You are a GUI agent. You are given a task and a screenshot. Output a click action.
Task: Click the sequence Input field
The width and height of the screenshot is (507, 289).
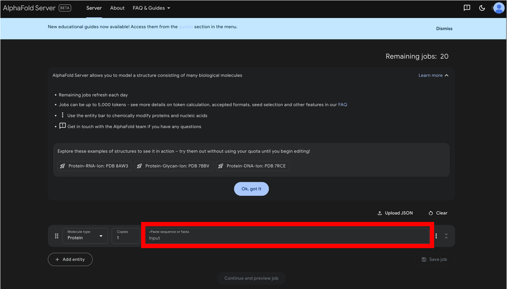point(287,236)
